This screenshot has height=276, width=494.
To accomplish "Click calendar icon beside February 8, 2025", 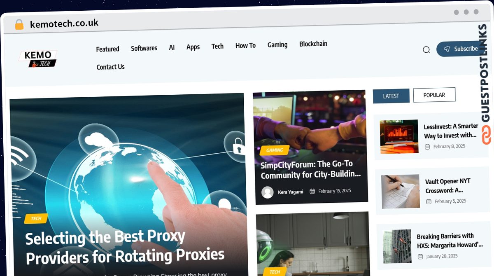I will coord(427,147).
